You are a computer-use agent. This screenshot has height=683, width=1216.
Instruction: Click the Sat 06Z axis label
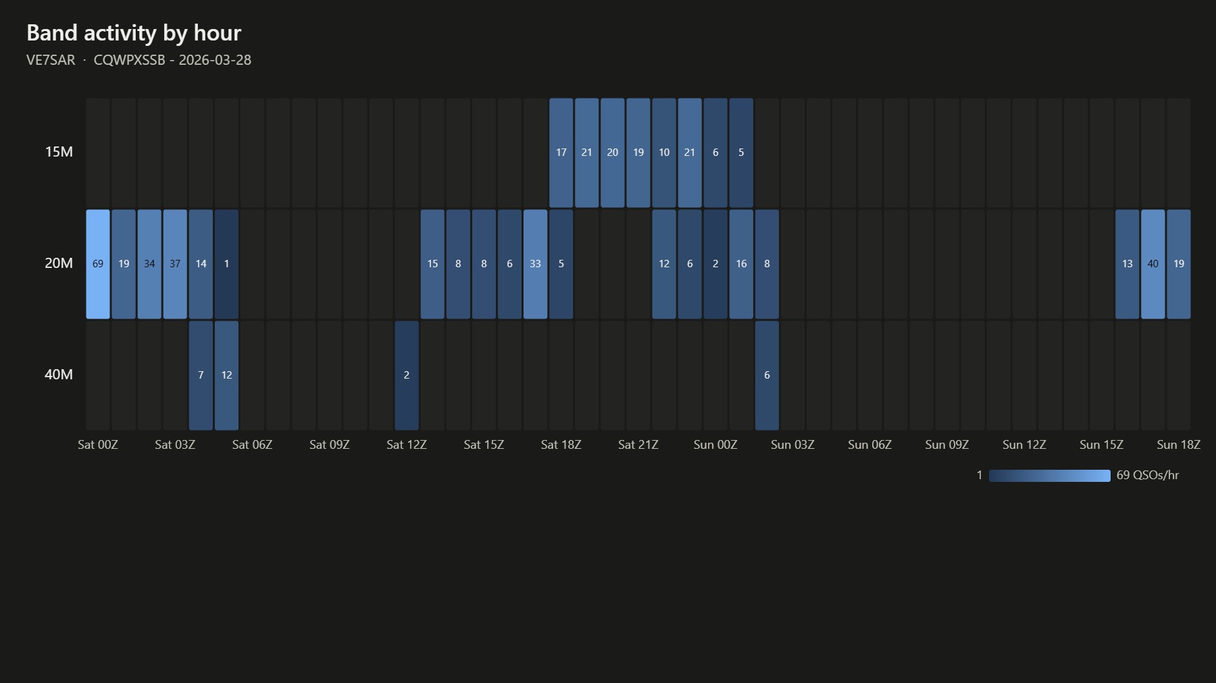[x=252, y=445]
